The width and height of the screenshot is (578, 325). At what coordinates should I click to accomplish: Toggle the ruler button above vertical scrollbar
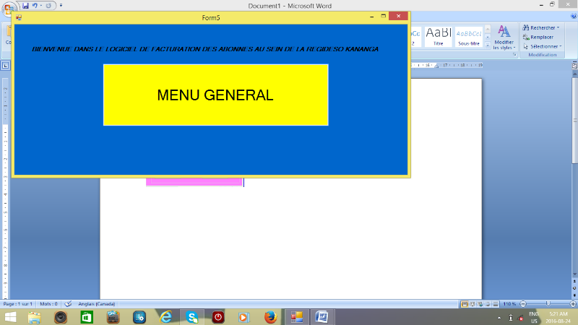(x=574, y=66)
